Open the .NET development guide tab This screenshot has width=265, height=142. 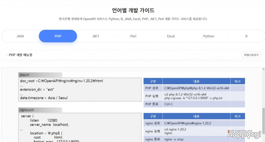96,36
